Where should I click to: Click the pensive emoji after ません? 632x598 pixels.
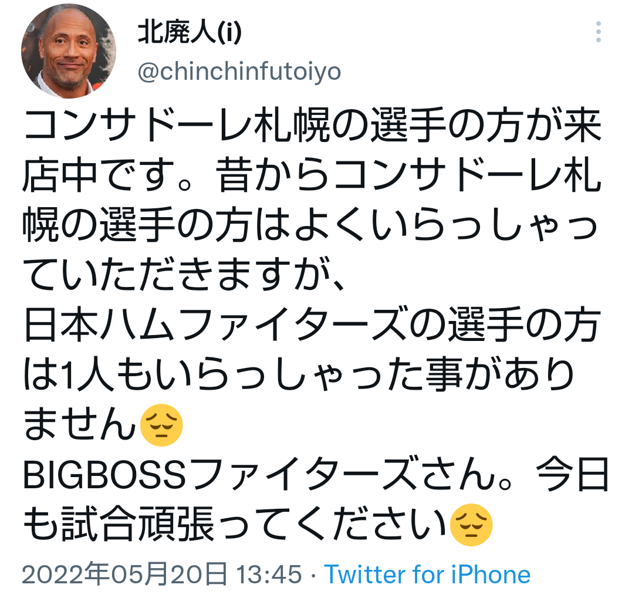161,425
